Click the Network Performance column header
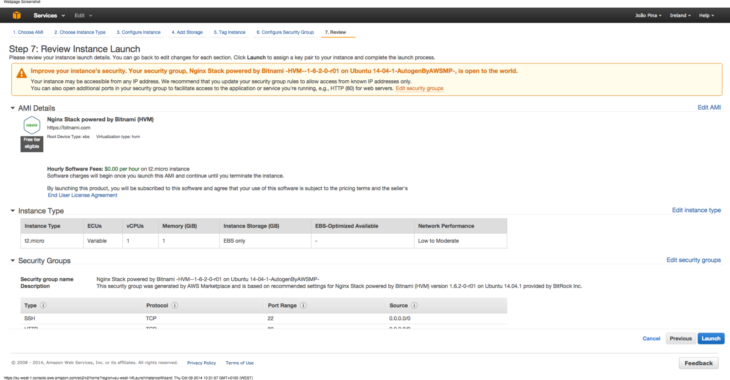 click(x=460, y=226)
